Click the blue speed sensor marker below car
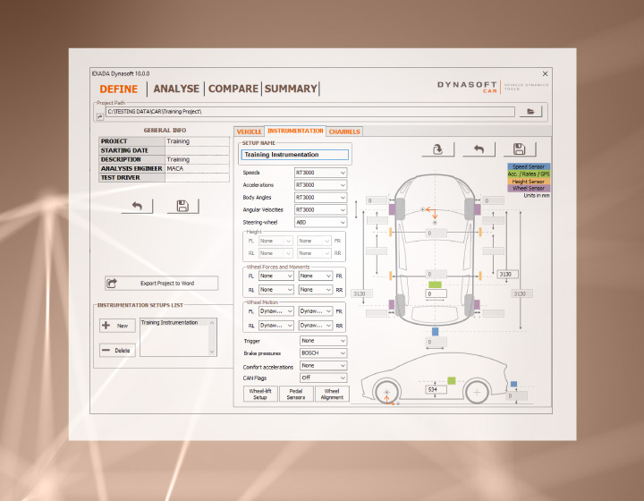644x501 pixels. tap(436, 331)
